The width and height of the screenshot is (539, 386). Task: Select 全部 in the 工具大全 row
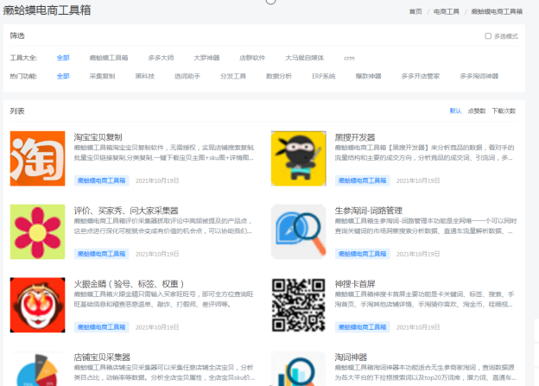[63, 58]
